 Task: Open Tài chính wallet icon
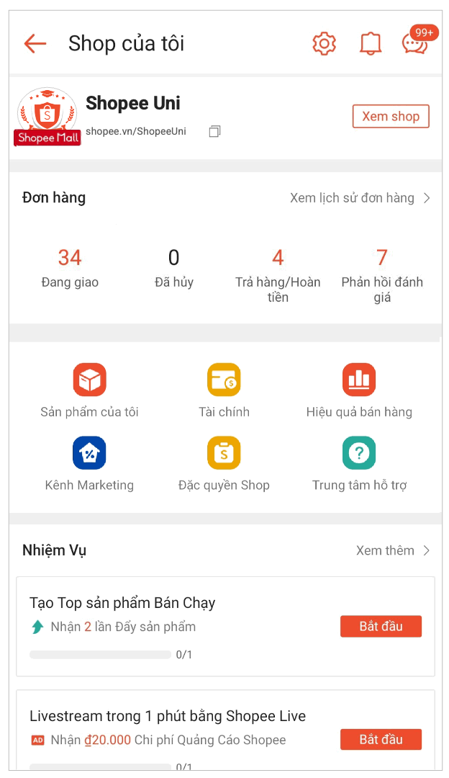[x=224, y=380]
